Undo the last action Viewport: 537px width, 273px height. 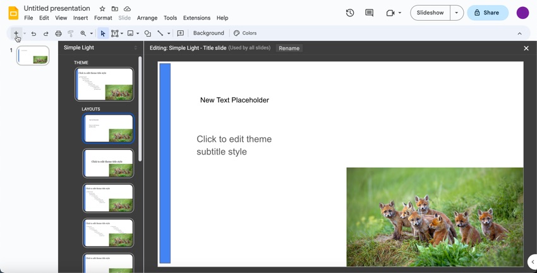click(x=33, y=33)
